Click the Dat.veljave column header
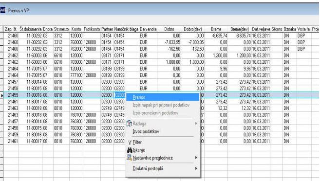Viewport: 320px width, 181px height. click(x=261, y=29)
